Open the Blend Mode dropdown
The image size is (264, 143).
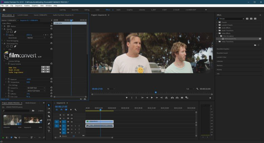(33, 38)
